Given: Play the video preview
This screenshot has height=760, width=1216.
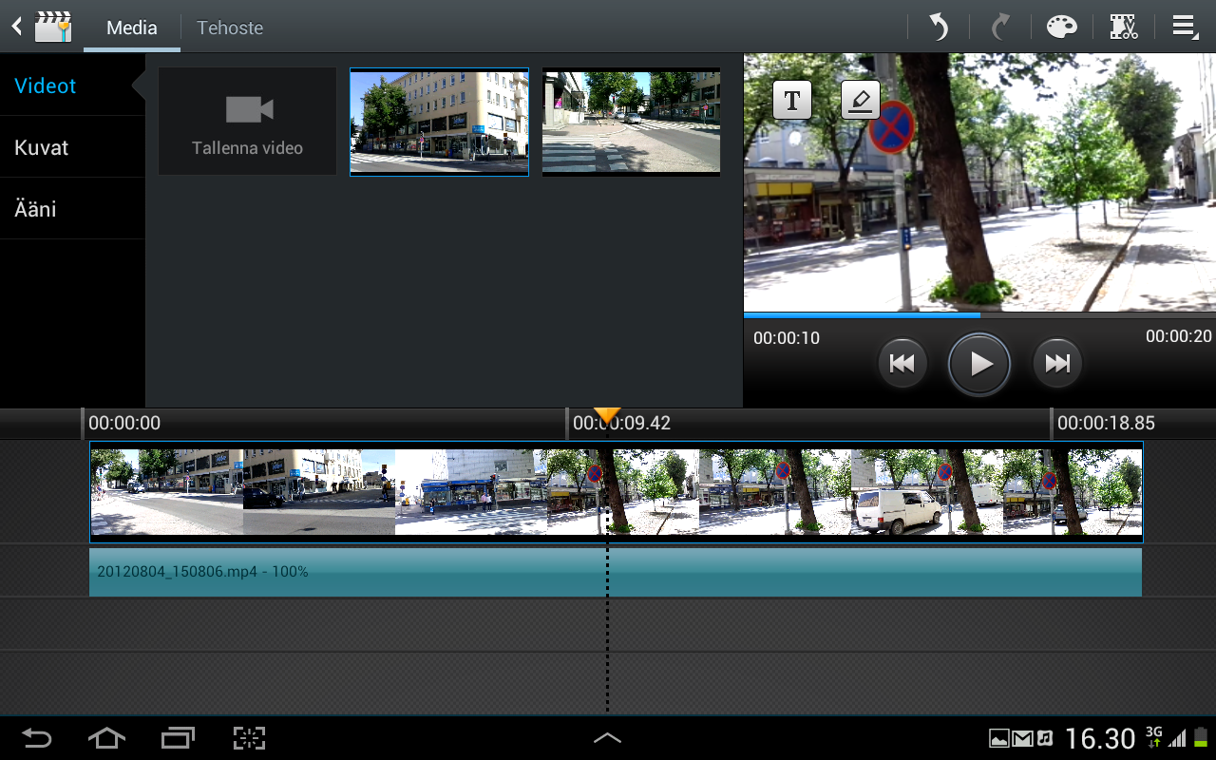Looking at the screenshot, I should tap(979, 364).
